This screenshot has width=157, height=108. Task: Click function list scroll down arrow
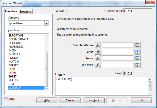pos(47,89)
